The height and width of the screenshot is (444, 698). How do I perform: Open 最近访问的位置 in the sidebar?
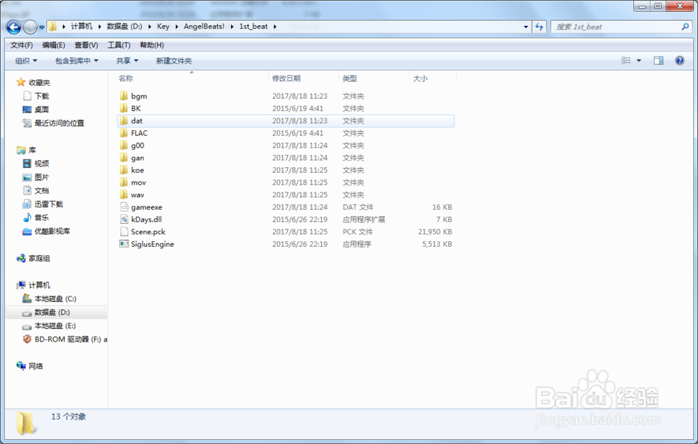[x=54, y=123]
